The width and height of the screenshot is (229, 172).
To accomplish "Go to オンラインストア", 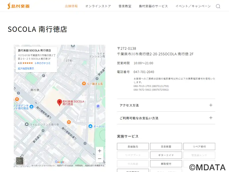I will (98, 6).
